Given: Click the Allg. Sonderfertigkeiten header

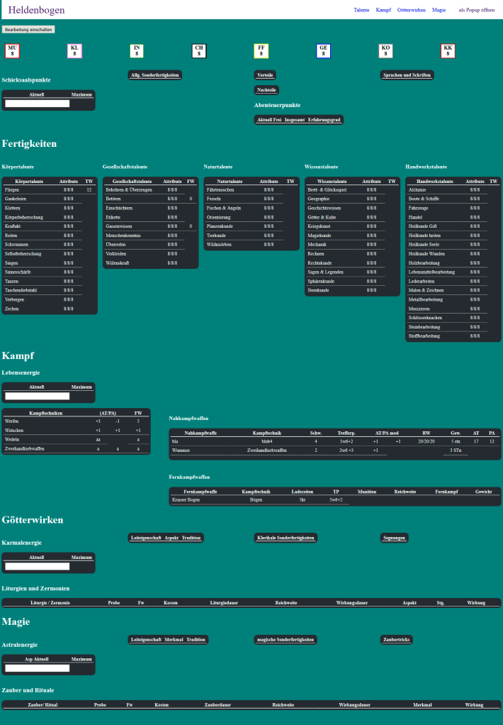Looking at the screenshot, I should pos(155,75).
